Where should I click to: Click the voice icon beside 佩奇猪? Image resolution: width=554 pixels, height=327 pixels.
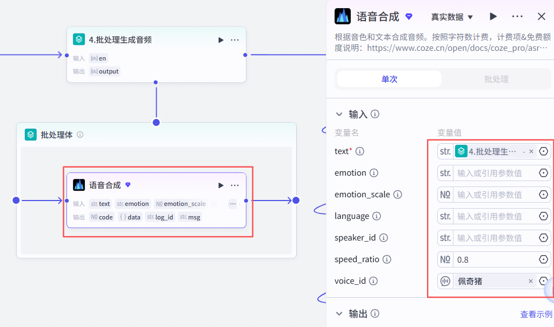tap(445, 281)
